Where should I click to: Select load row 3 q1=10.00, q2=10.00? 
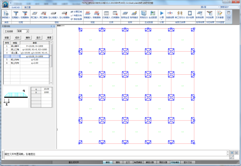26,53
